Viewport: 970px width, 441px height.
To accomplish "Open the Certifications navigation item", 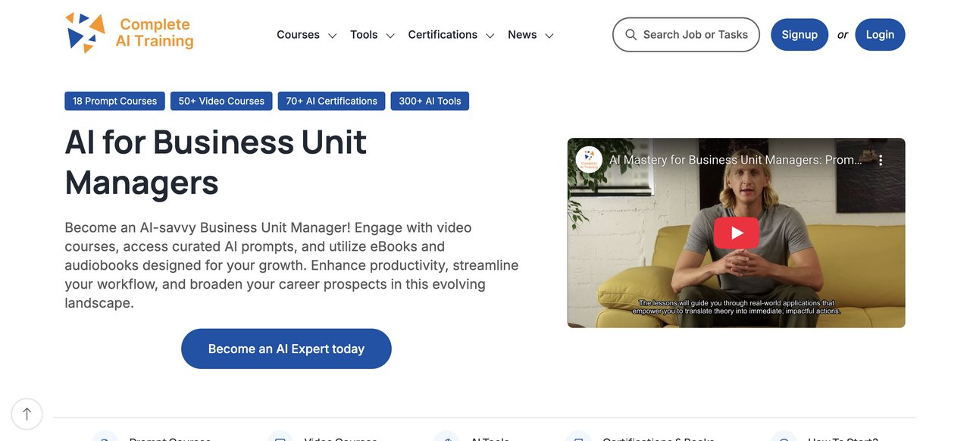I will 443,35.
